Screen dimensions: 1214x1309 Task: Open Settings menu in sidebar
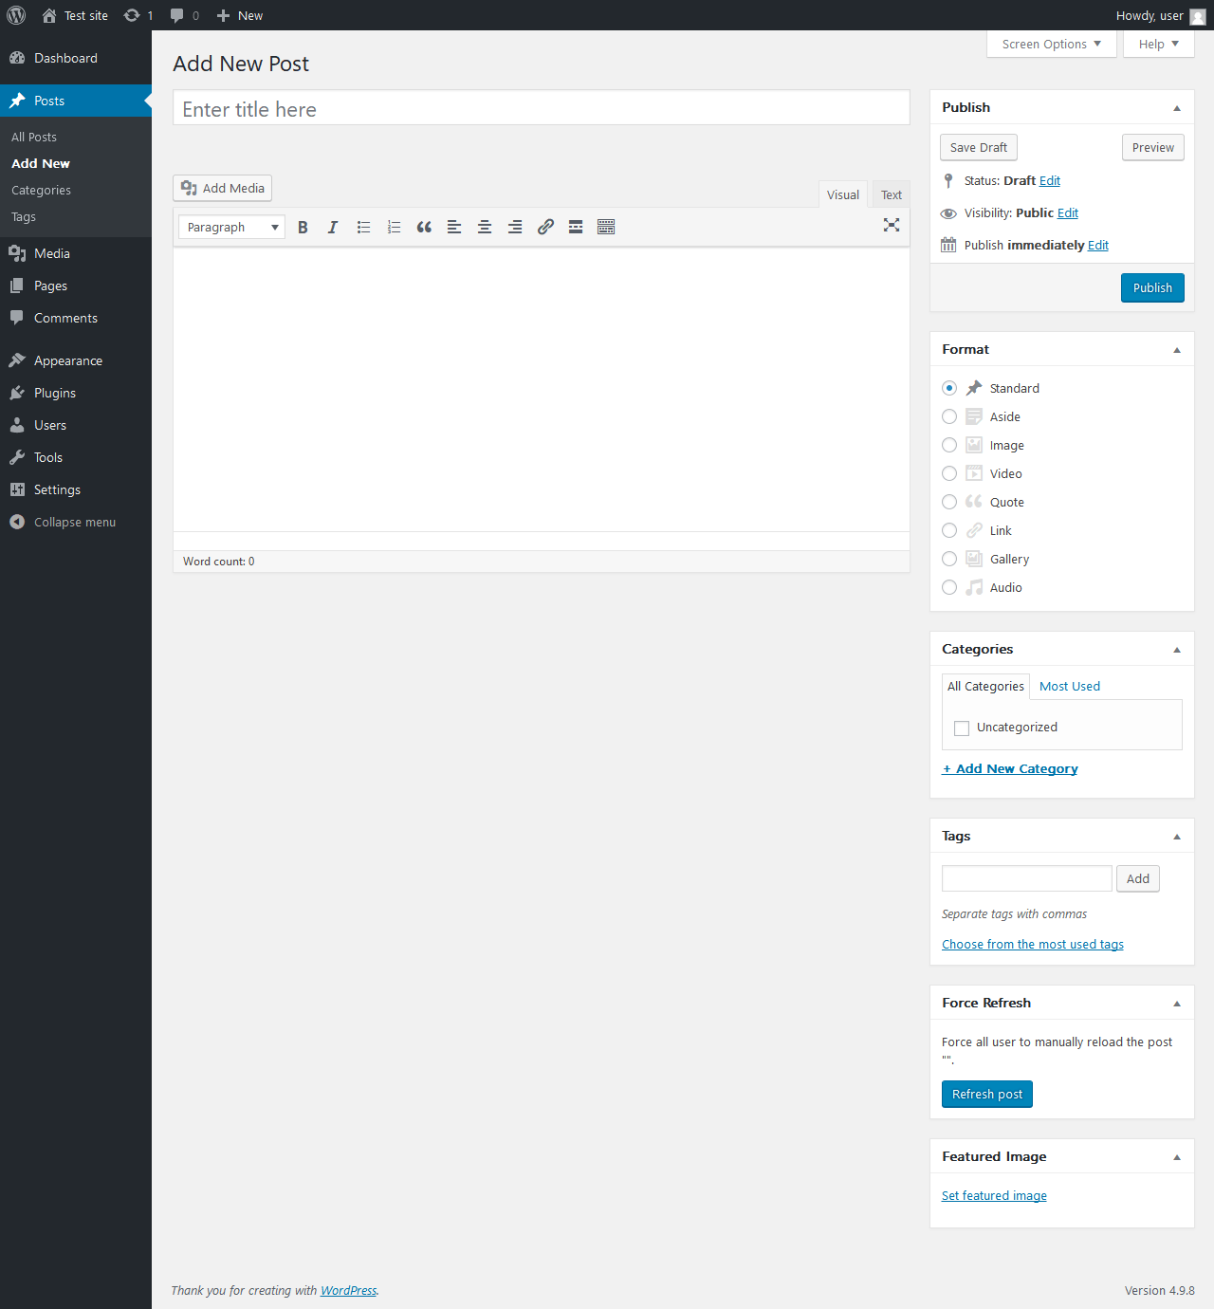click(x=76, y=489)
